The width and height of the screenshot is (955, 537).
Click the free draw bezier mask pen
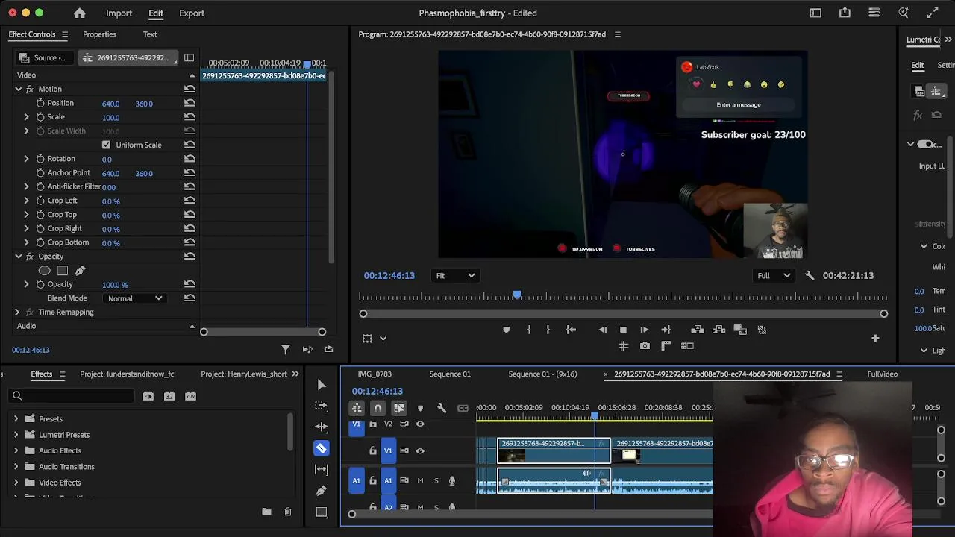point(80,271)
